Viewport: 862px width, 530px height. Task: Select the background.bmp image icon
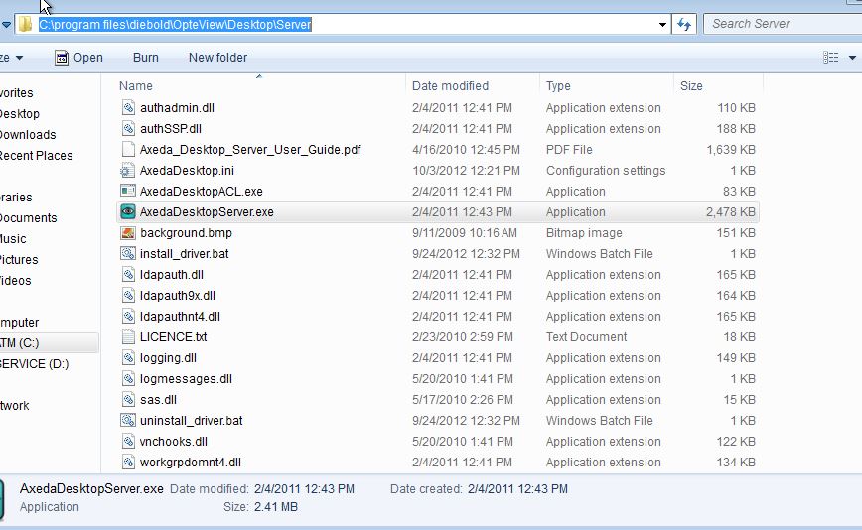(128, 233)
